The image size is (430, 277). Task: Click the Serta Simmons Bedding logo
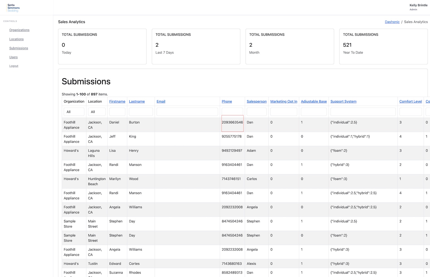coord(13,8)
